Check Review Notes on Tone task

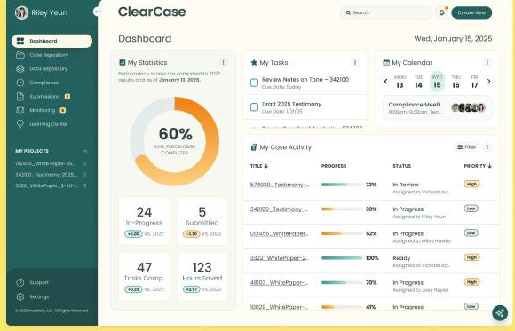pyautogui.click(x=254, y=83)
